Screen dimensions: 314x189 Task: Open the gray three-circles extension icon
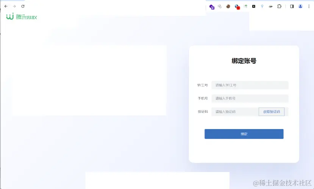click(x=220, y=6)
